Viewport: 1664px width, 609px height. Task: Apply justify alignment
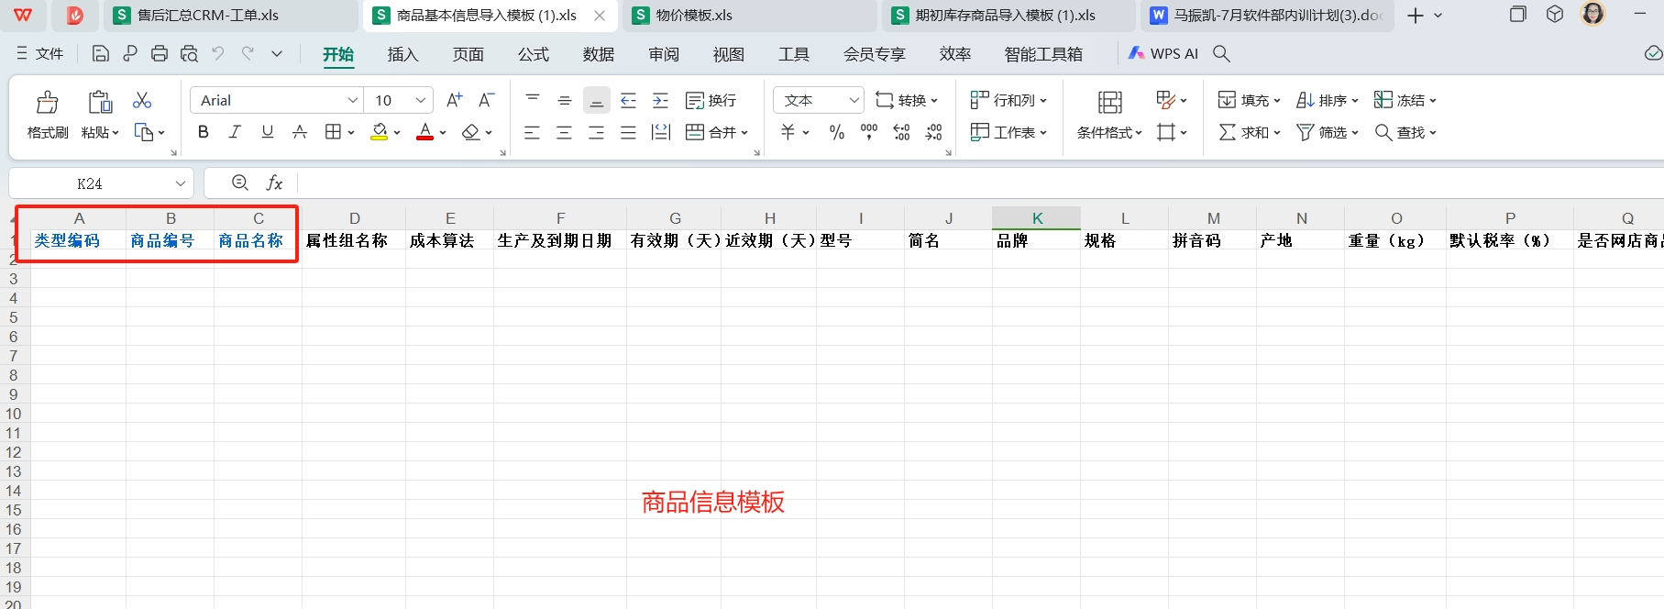(628, 132)
